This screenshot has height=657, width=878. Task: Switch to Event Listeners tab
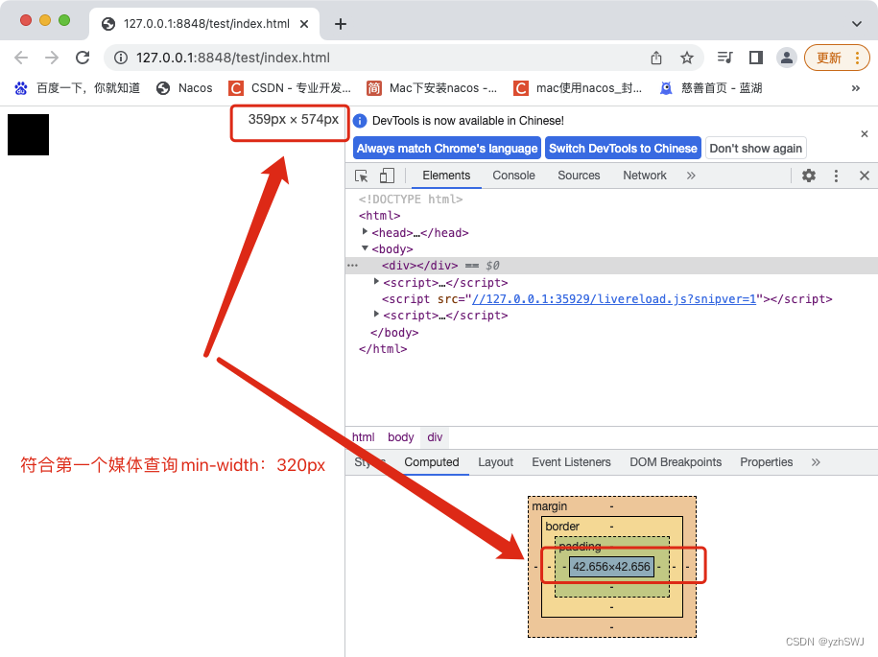click(x=571, y=462)
